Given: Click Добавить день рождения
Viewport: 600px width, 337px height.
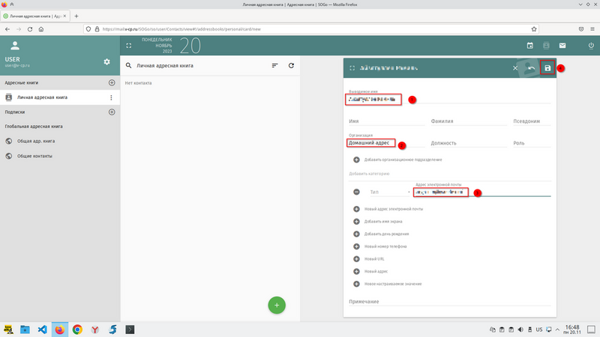Looking at the screenshot, I should 388,234.
